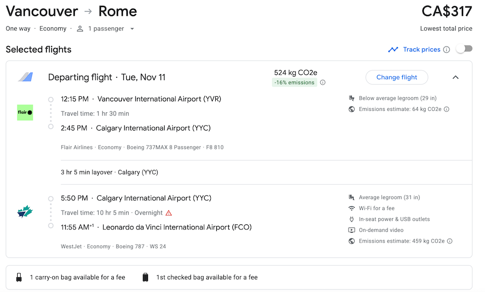Click the 1 passenger selector
Screen dimensions: 485x292
pos(106,29)
